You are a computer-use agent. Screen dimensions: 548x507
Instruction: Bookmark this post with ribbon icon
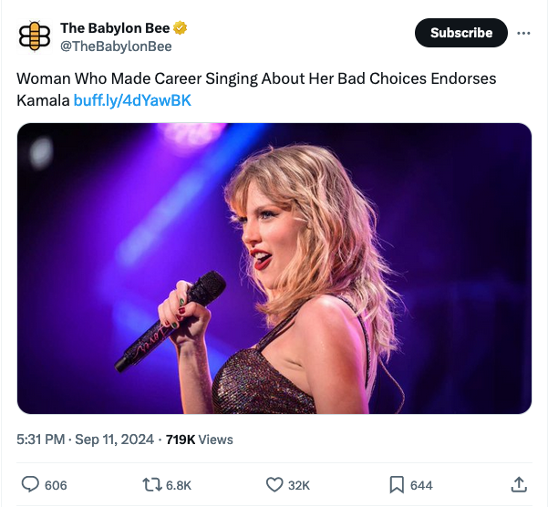pos(397,485)
